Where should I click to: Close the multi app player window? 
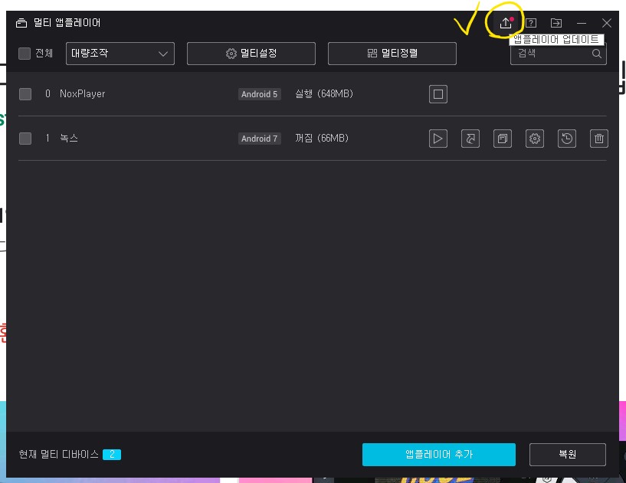click(606, 23)
